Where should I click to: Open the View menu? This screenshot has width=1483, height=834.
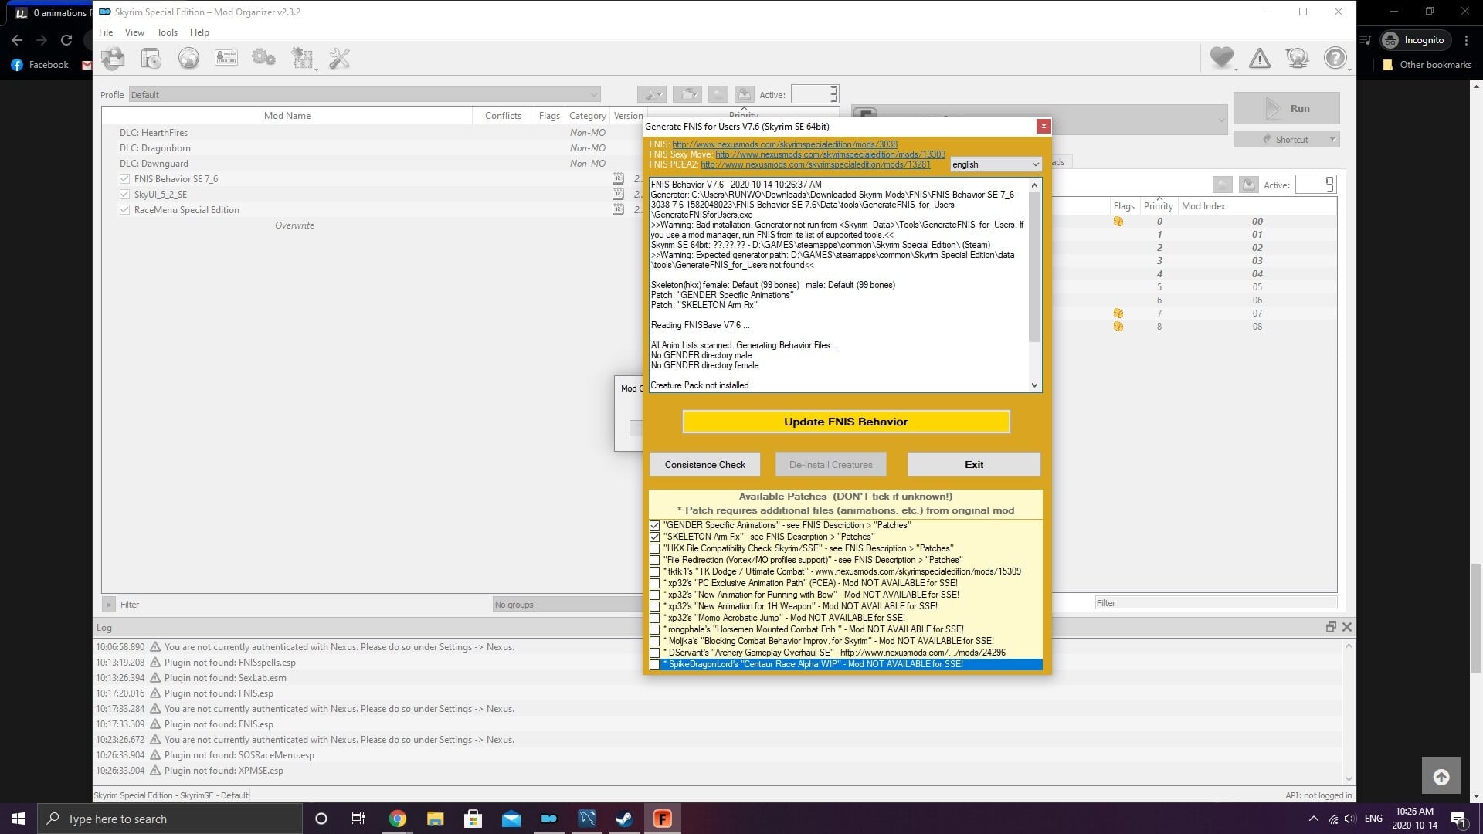[134, 32]
